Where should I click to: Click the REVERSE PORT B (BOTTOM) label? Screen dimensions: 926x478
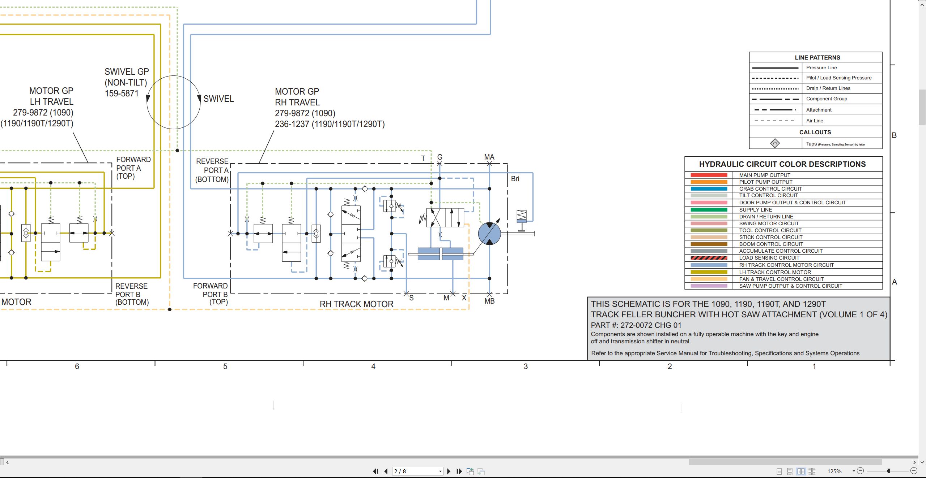[x=132, y=294]
